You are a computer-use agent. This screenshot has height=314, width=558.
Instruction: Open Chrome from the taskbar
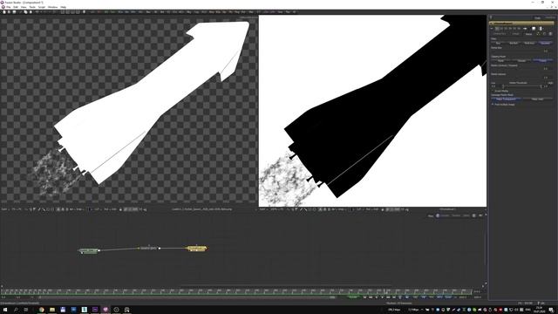[x=42, y=310]
